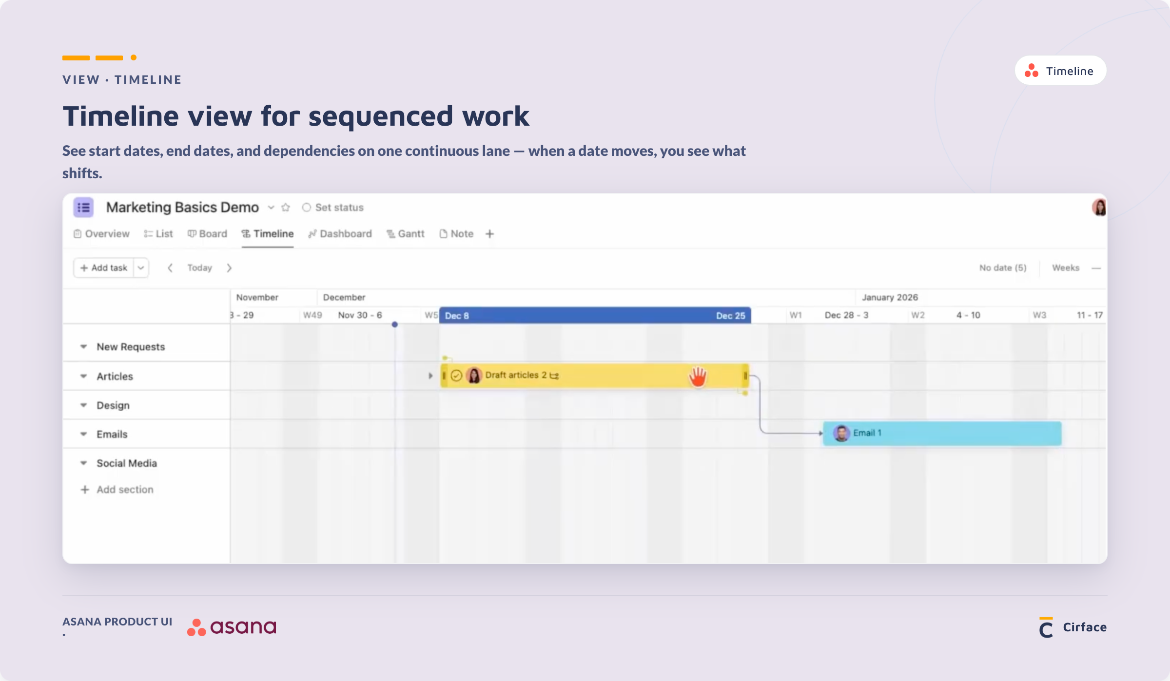Open the project title dropdown chevron
Image resolution: width=1170 pixels, height=681 pixels.
coord(271,208)
